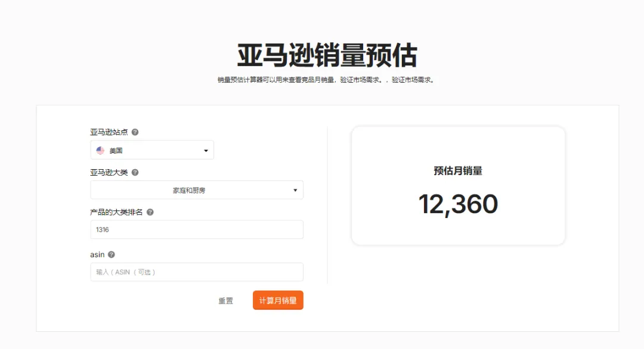Open the 家庭和厨房 category dropdown
This screenshot has height=349, width=644.
click(197, 190)
